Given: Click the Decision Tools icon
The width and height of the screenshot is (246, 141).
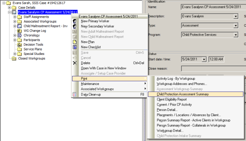Looking at the screenshot, I should click(x=20, y=45).
